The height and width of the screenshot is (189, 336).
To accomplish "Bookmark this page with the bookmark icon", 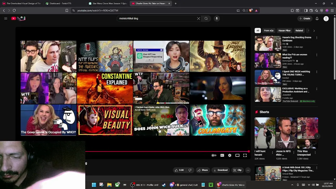I will click(x=67, y=10).
